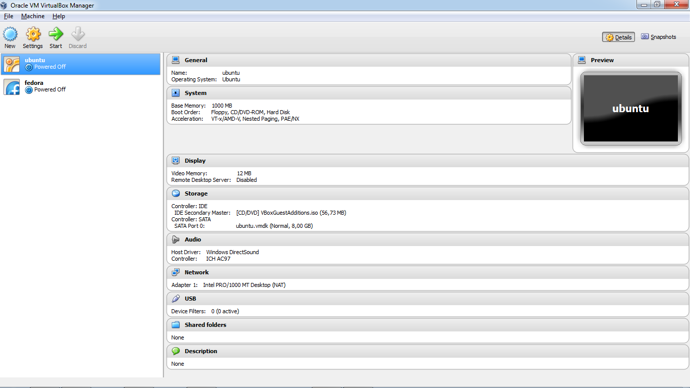Click Device Filters value 0 (0 active)
Viewport: 690px width, 388px height.
225,311
